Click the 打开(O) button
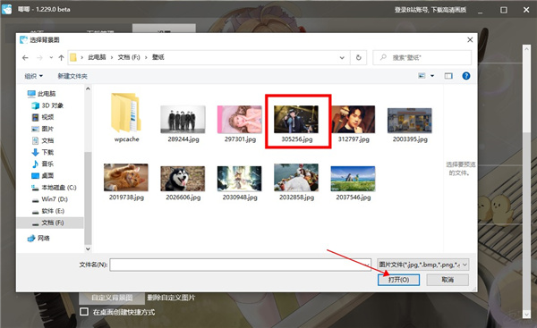The height and width of the screenshot is (328, 537). pos(398,280)
